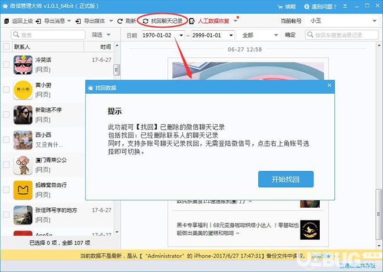The width and height of the screenshot is (383, 272).
Task: Expand the 导出媒体 dropdown arrow
Action: tap(111, 21)
